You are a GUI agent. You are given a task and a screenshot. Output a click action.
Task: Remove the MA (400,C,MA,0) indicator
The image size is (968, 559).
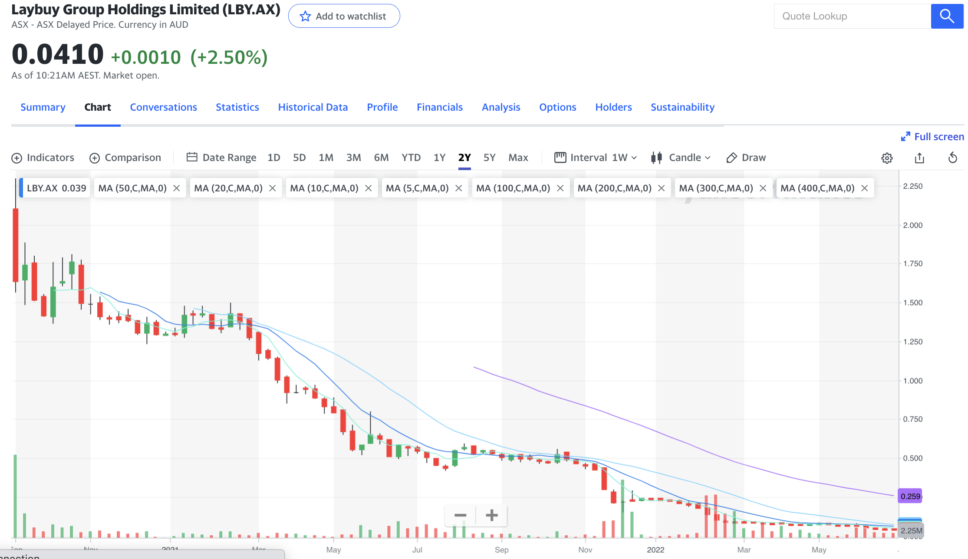(865, 188)
